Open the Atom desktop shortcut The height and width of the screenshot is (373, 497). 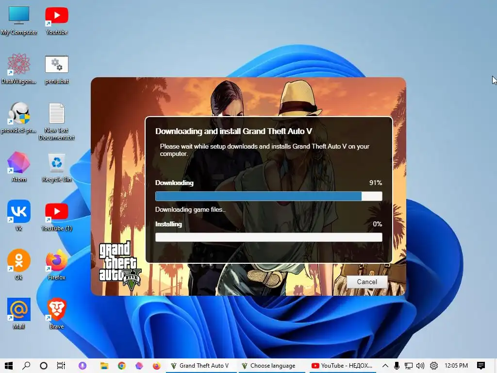pyautogui.click(x=19, y=167)
